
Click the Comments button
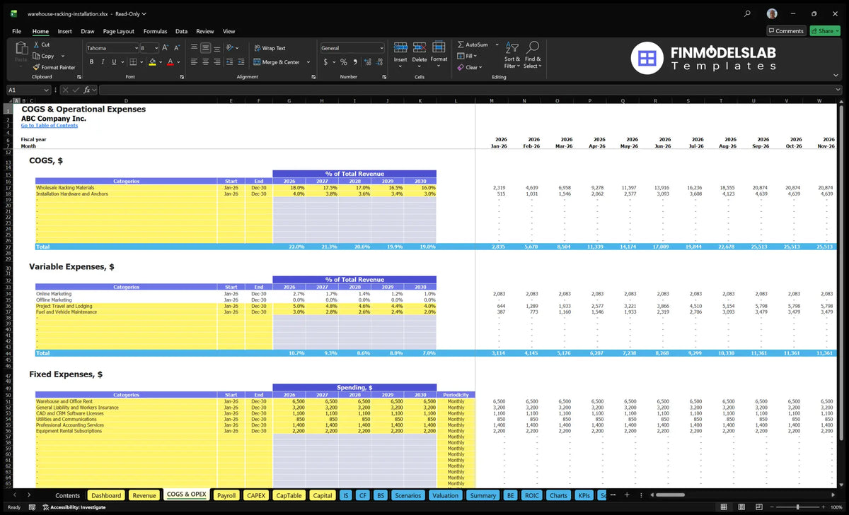[786, 31]
